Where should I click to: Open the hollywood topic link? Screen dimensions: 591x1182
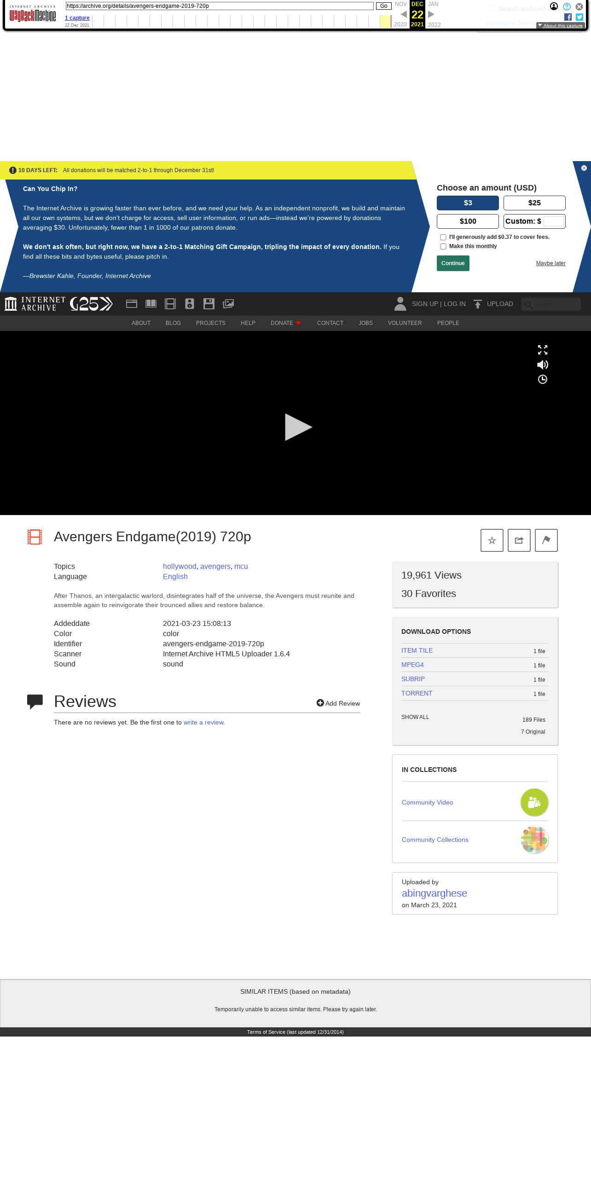(x=180, y=567)
